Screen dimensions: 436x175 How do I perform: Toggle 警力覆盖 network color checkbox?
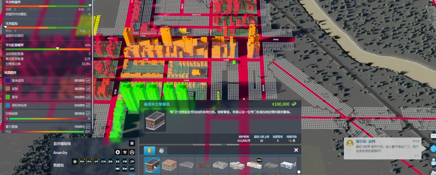(88, 126)
